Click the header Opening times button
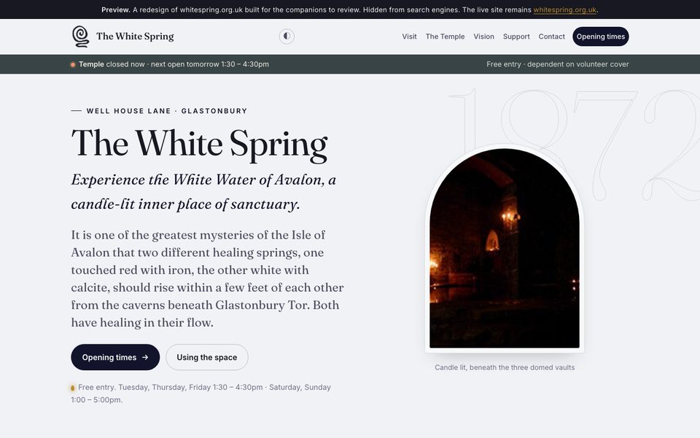This screenshot has width=700, height=438. (600, 36)
